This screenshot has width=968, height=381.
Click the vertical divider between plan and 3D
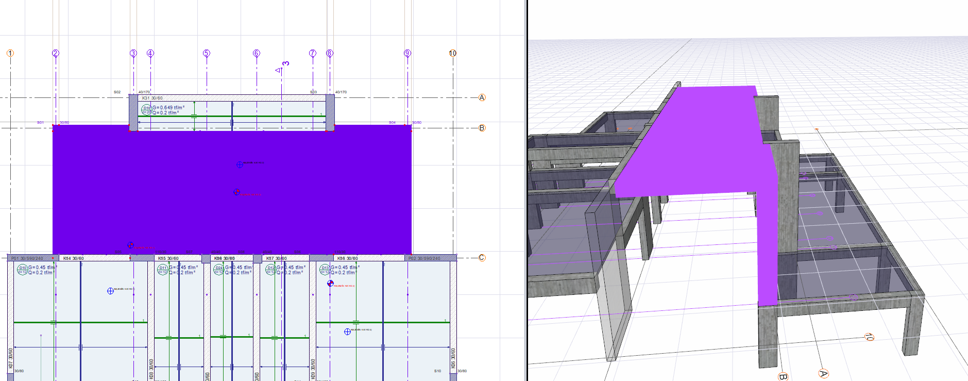[x=526, y=191]
